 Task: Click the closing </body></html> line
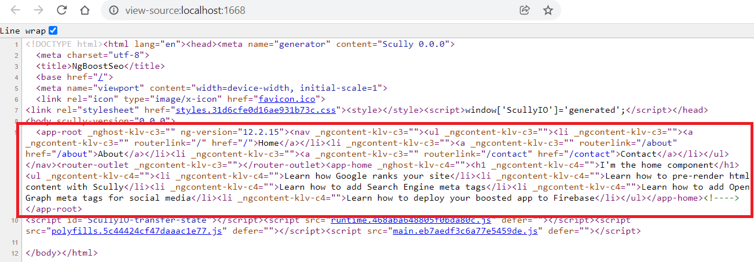[61, 253]
